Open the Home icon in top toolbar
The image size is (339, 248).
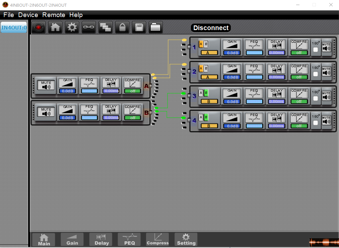pos(55,27)
